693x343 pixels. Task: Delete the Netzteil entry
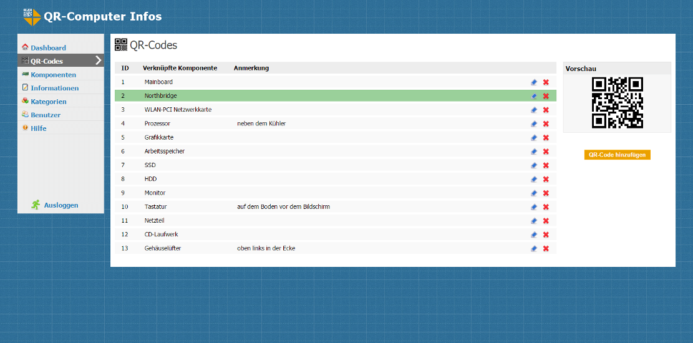(x=546, y=221)
